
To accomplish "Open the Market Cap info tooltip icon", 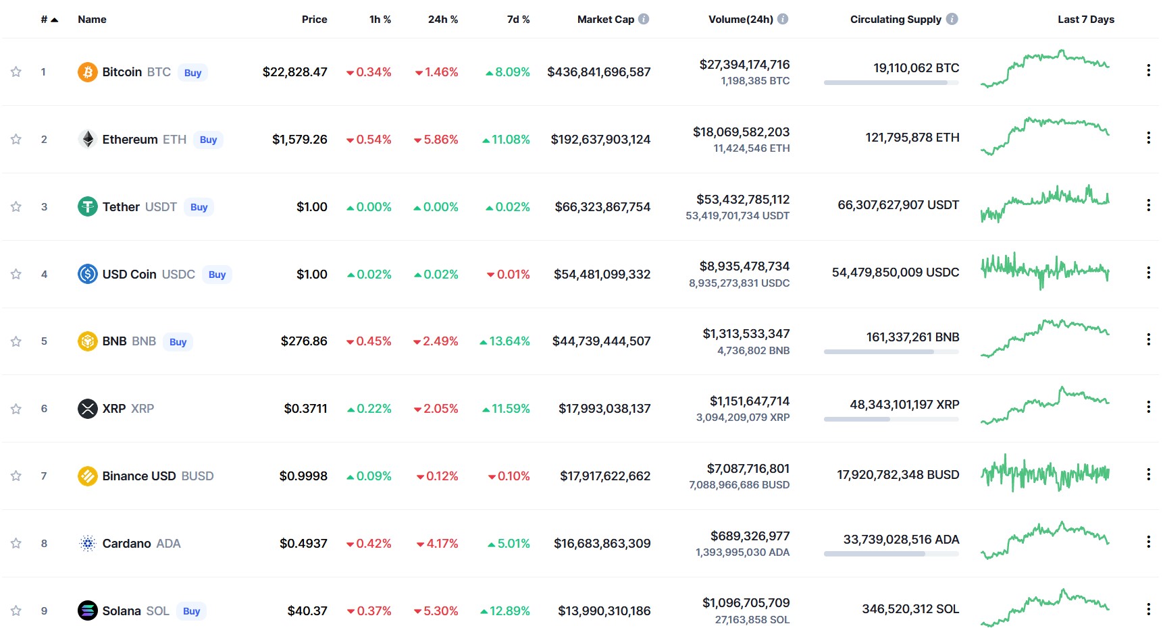I will pos(644,19).
